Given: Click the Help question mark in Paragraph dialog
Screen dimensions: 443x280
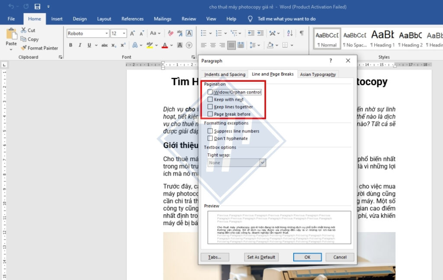Looking at the screenshot, I should [x=331, y=60].
